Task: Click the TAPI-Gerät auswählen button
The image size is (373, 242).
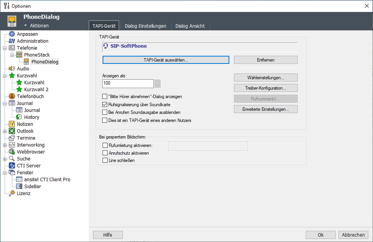Action: (166, 60)
